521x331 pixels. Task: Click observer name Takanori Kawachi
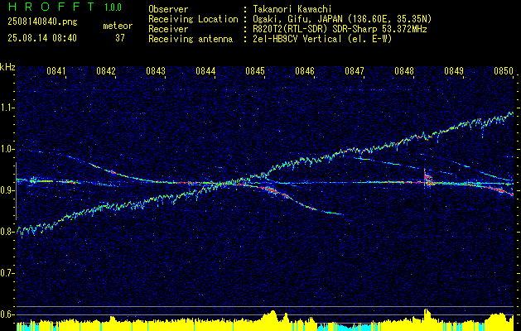[x=291, y=9]
